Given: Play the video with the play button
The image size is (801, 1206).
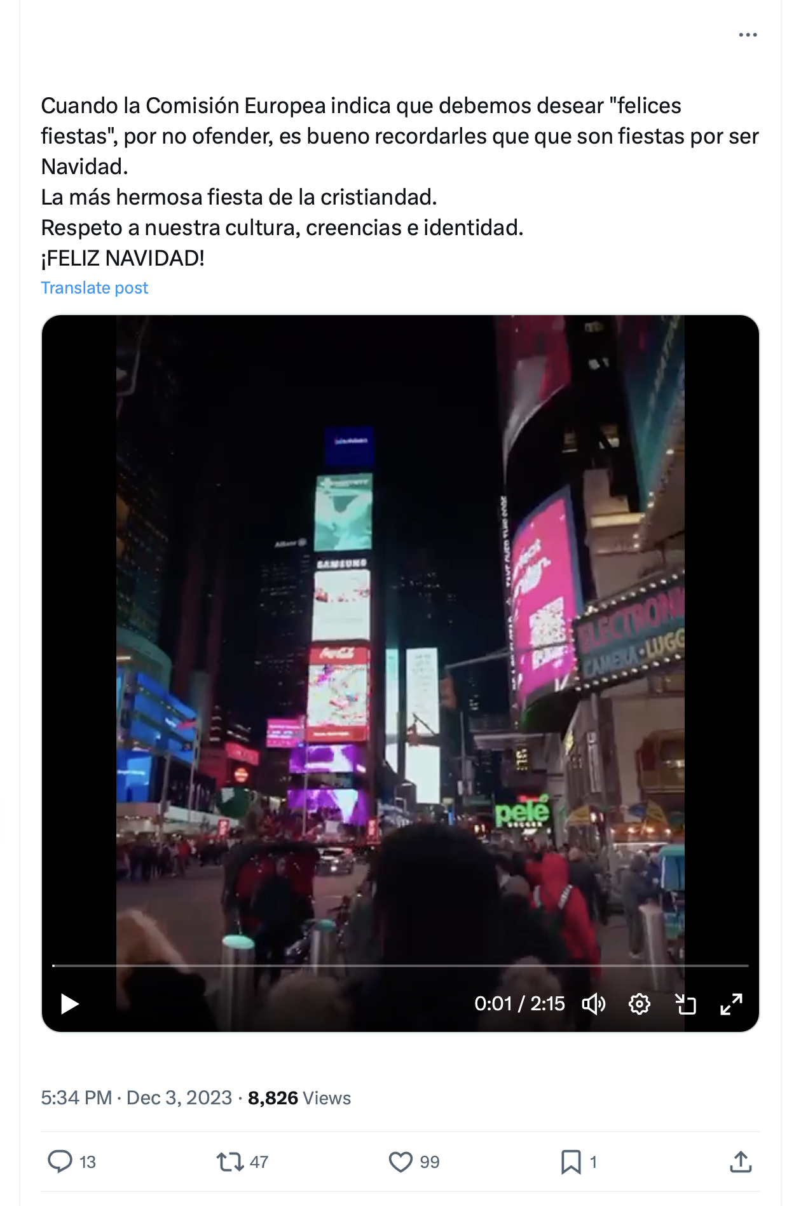Looking at the screenshot, I should pyautogui.click(x=69, y=1004).
